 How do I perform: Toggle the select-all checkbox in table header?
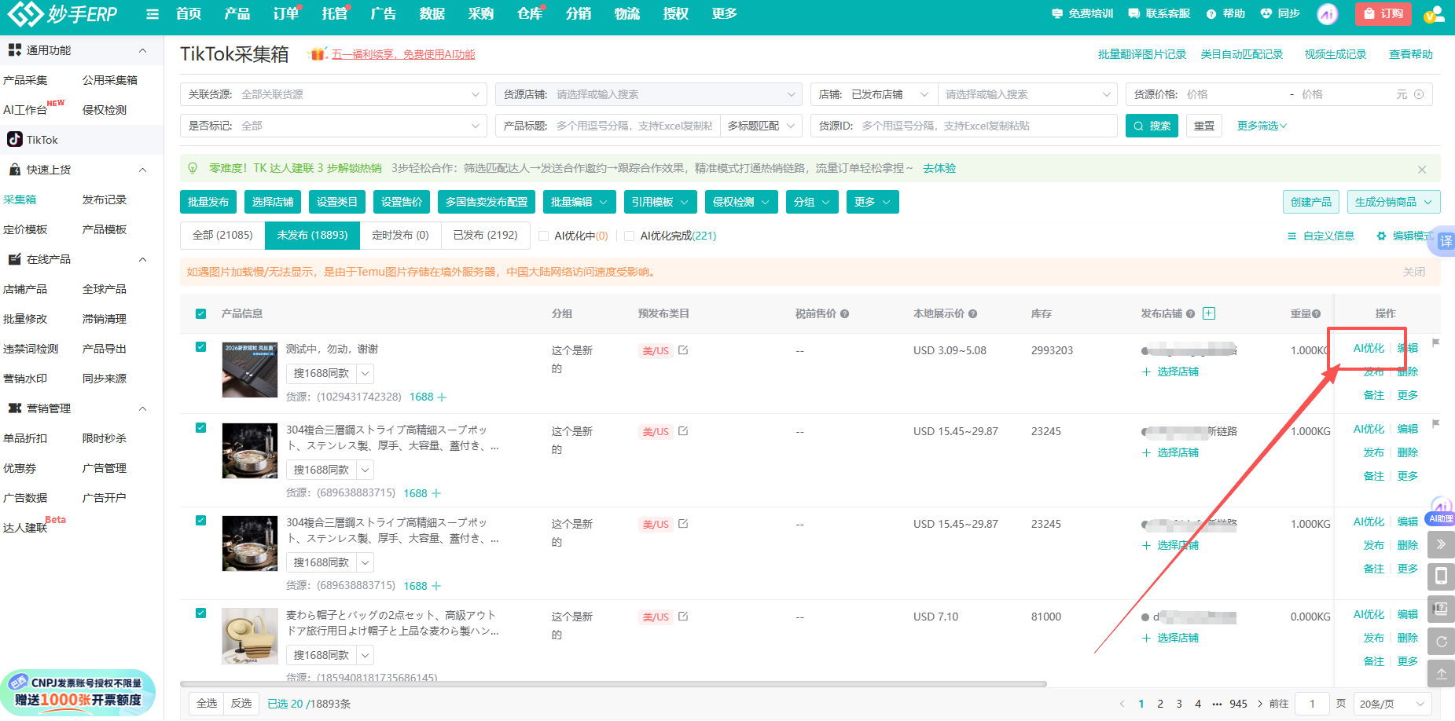tap(200, 313)
